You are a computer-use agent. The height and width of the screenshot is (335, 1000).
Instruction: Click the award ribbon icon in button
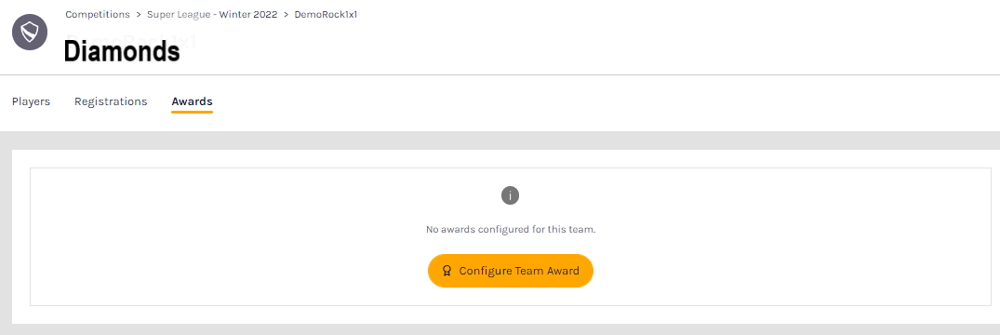pos(447,271)
